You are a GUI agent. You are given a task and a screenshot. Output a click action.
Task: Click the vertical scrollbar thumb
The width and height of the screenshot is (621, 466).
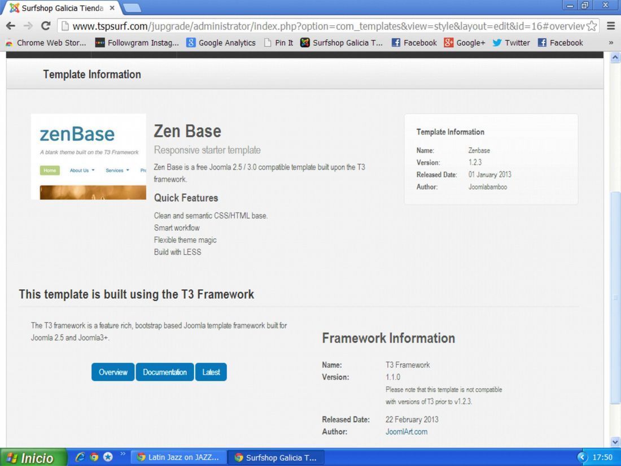tap(615, 297)
